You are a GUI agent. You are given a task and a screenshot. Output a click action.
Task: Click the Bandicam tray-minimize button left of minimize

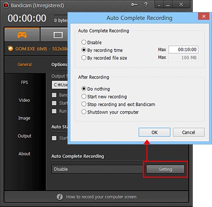(159, 4)
